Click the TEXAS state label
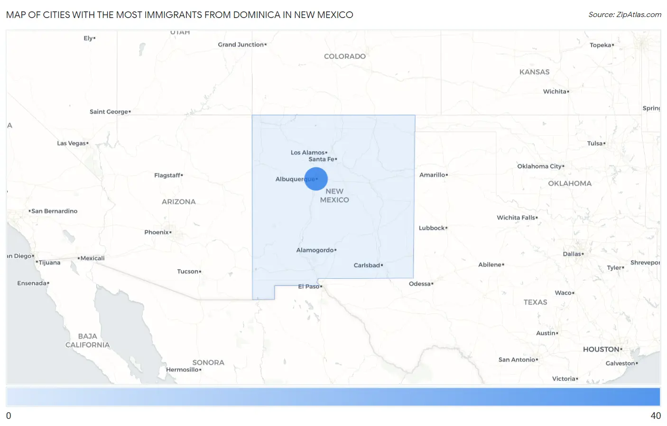Screen dimensions: 667x426 point(536,302)
